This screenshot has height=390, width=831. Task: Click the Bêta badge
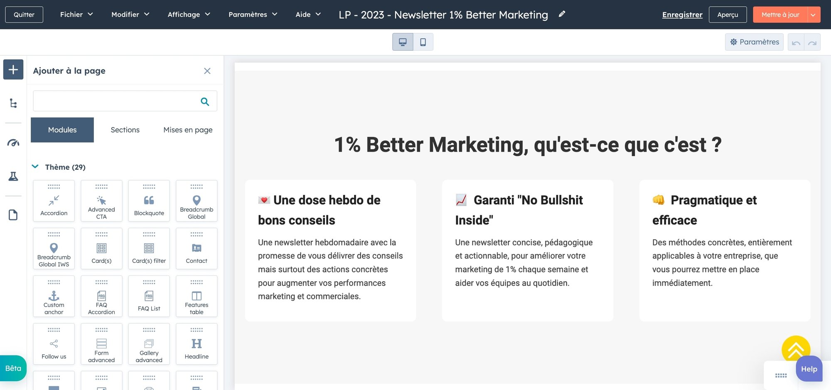pyautogui.click(x=13, y=368)
